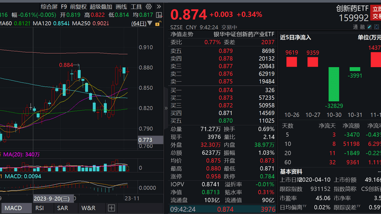Screen dimensions: 381x214
Task: Click the 10-30 green outflow bar -32829
Action: [334, 84]
